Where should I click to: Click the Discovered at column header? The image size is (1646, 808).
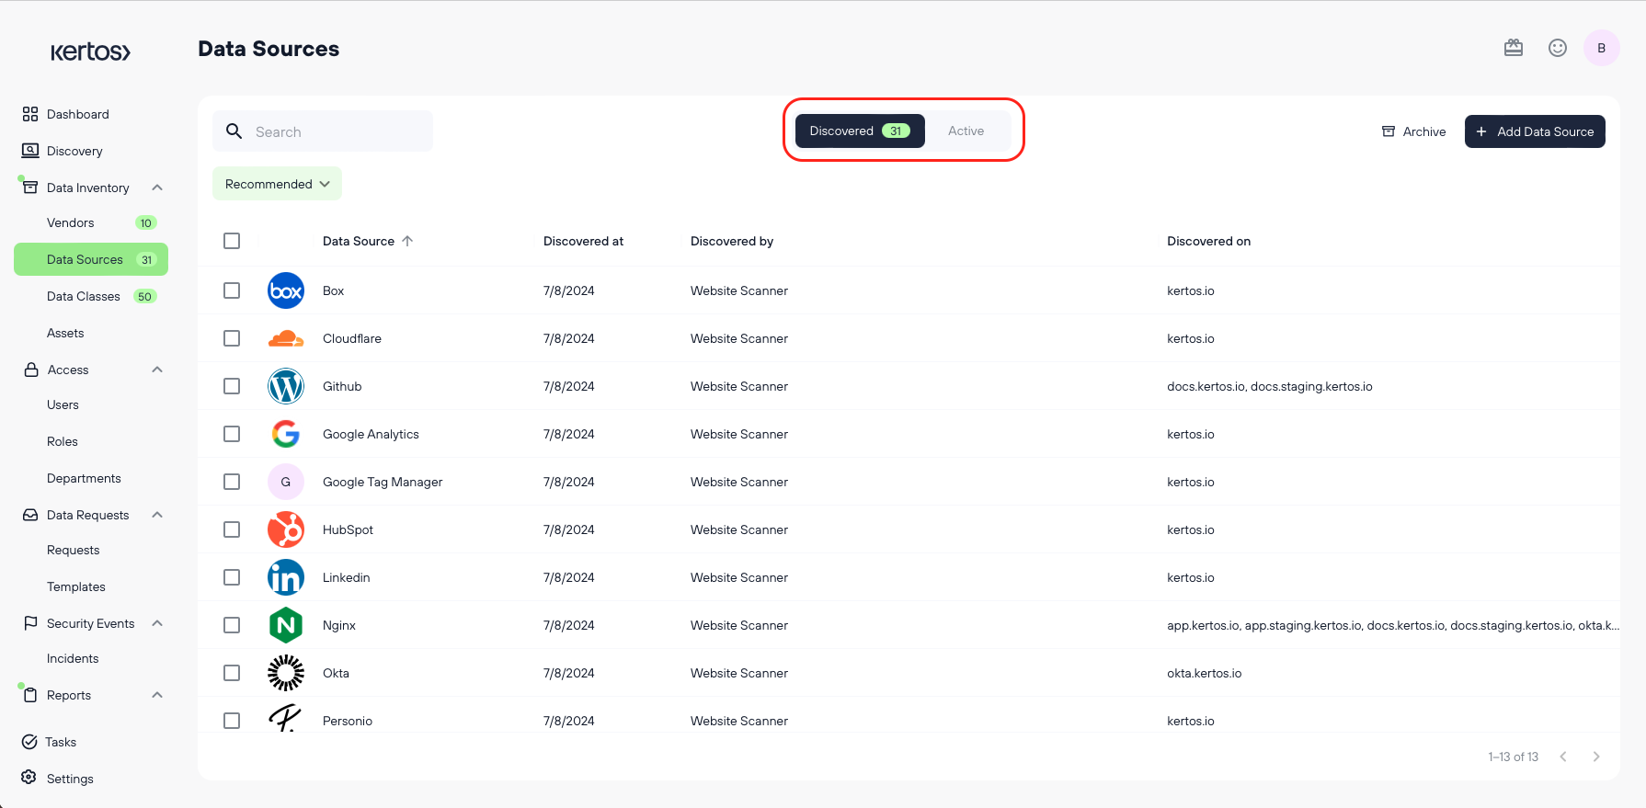[583, 241]
